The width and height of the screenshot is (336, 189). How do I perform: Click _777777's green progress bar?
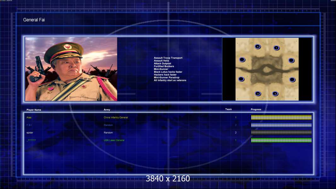[x=281, y=140]
